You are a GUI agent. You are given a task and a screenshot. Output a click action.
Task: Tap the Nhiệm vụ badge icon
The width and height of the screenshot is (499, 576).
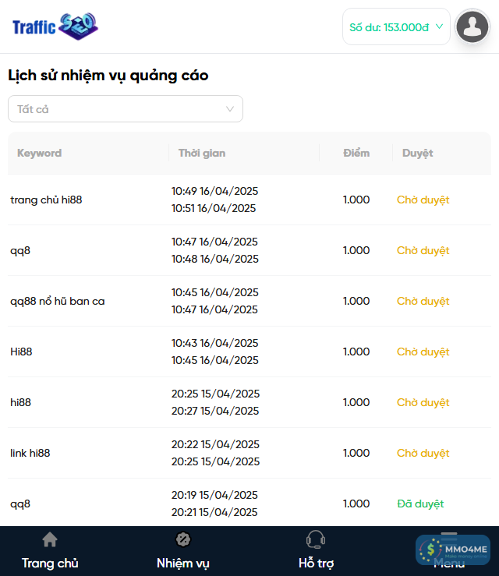tap(183, 539)
